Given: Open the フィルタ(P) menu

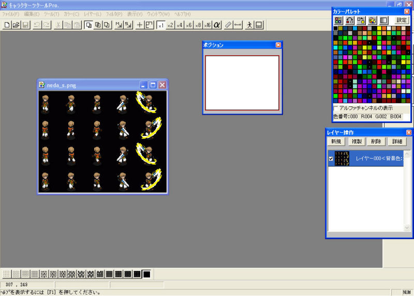Looking at the screenshot, I should (x=114, y=13).
